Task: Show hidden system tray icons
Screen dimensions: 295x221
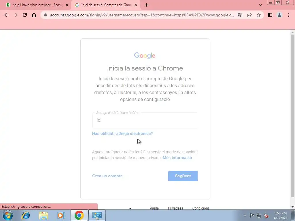Action: click(x=245, y=216)
